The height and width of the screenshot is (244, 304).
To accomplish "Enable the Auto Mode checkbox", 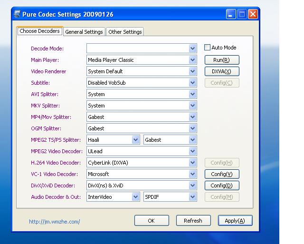I will pos(207,48).
